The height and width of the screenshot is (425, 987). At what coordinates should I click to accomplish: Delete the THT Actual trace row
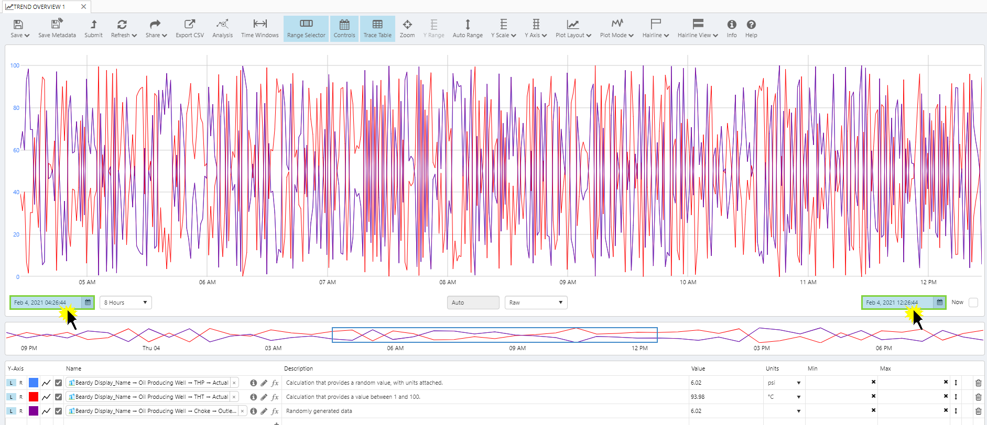[978, 397]
